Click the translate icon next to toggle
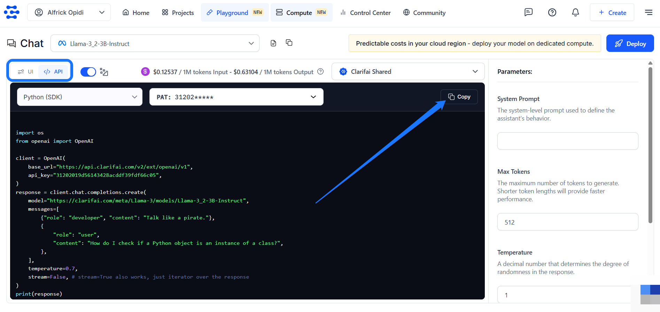Screen dimensions: 660x312 [x=104, y=72]
